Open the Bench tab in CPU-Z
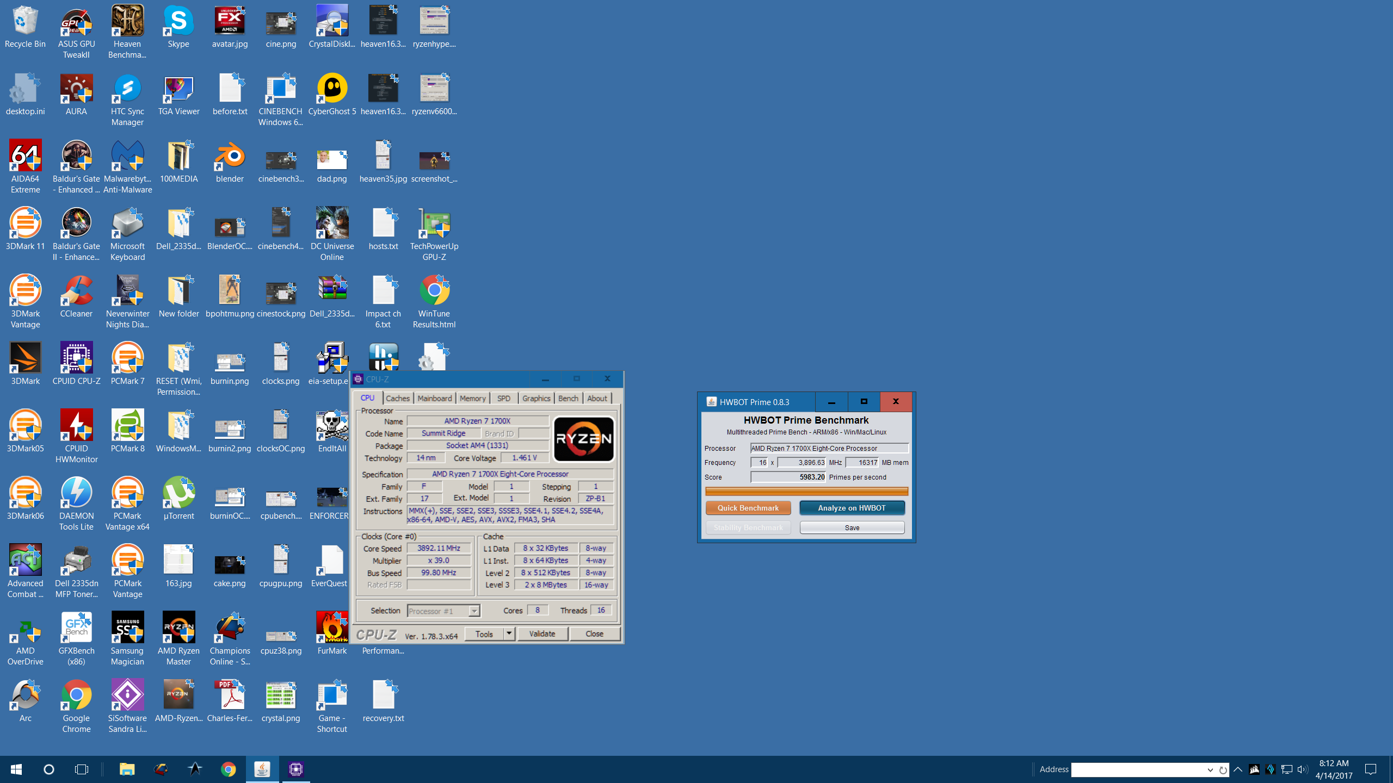 pos(568,399)
